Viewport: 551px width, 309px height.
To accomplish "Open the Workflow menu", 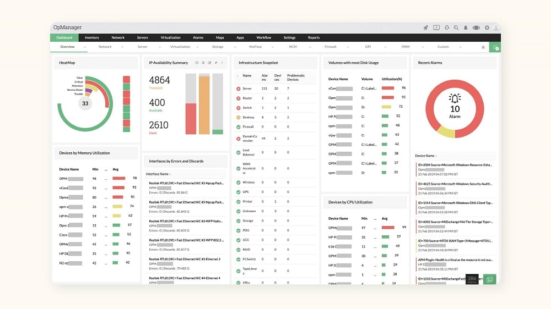I will click(263, 37).
